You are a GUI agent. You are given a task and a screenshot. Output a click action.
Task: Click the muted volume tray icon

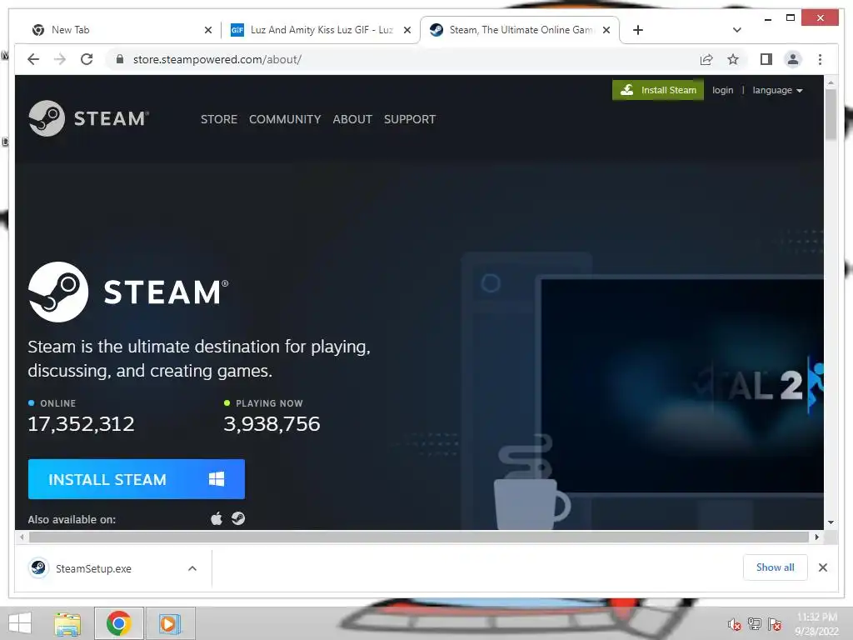[x=734, y=624]
